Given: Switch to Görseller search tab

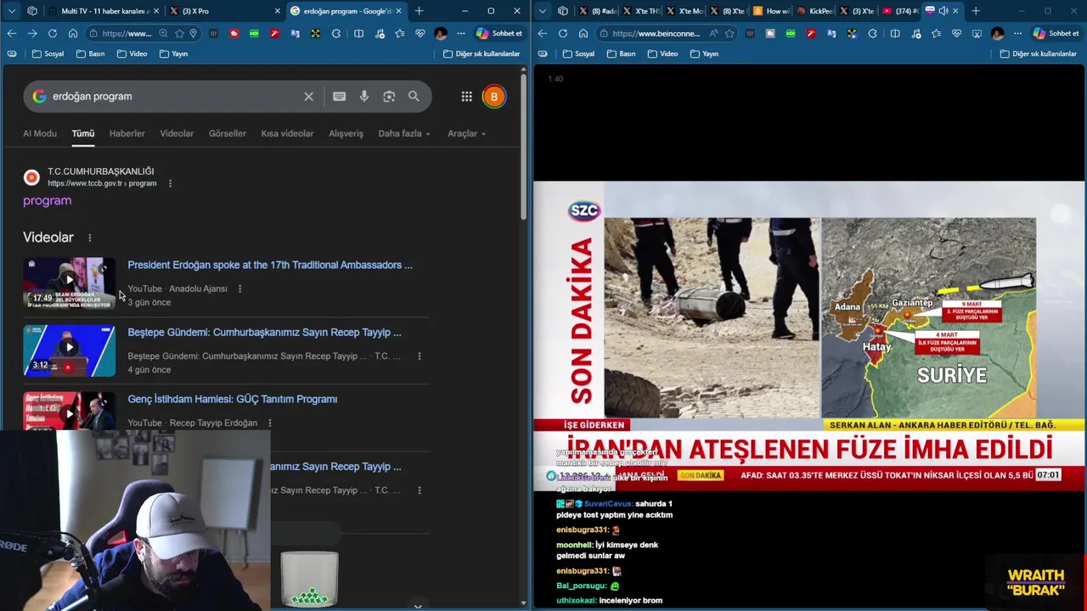Looking at the screenshot, I should (x=228, y=133).
